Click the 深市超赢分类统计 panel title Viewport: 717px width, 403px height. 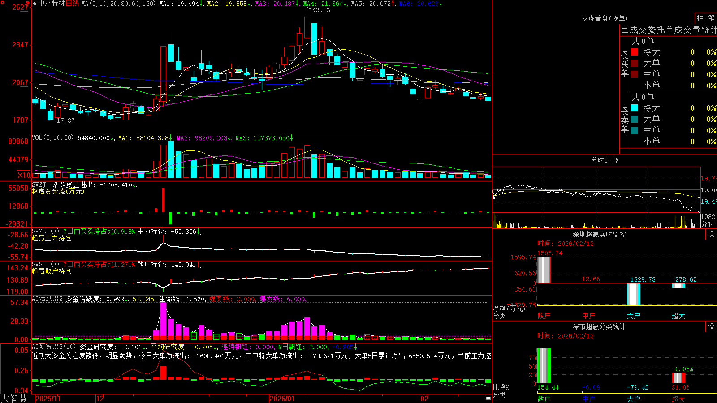tap(599, 326)
